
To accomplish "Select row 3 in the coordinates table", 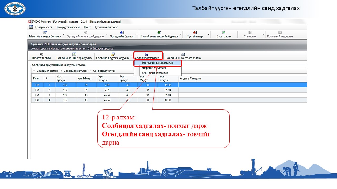I will tap(105, 95).
